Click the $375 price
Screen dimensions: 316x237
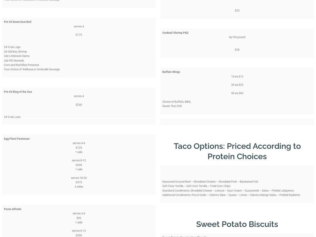tap(79, 182)
